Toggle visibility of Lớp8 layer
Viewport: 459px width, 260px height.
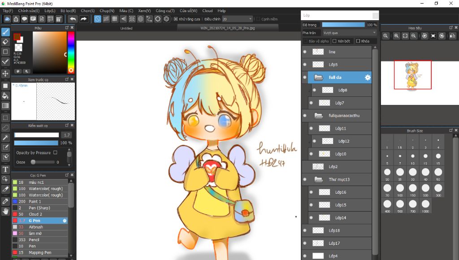pyautogui.click(x=314, y=90)
